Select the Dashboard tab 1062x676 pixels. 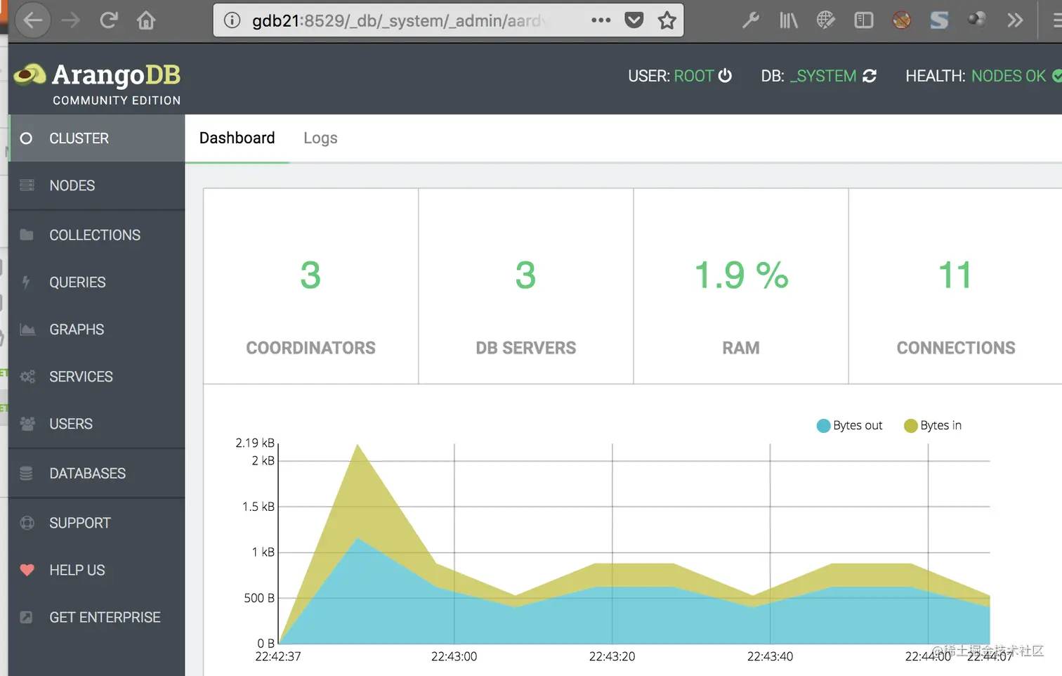tap(237, 138)
